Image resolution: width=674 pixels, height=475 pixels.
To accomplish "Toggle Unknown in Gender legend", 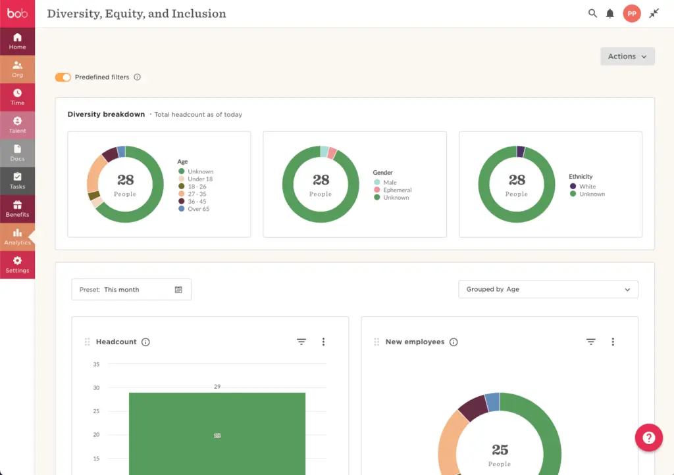I will point(391,197).
